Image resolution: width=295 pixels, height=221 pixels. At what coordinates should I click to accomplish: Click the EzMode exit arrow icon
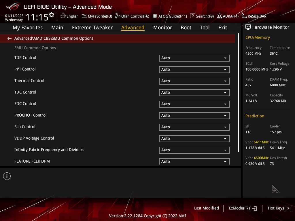(x=254, y=208)
